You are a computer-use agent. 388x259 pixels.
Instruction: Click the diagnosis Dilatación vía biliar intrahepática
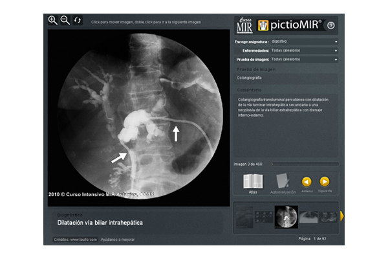tap(100, 223)
